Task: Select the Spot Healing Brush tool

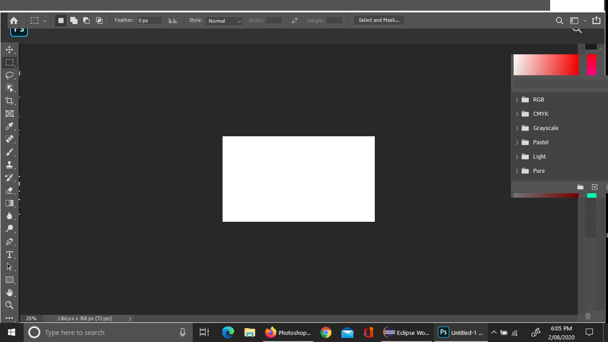Action: (9, 139)
